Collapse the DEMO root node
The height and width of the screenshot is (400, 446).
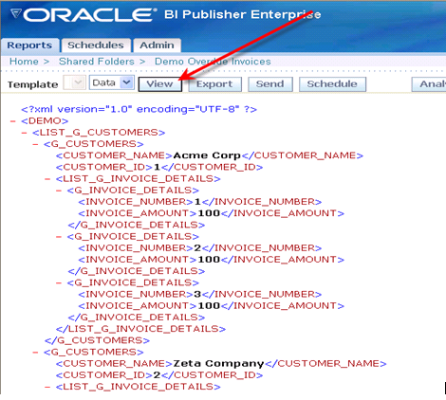pyautogui.click(x=13, y=121)
